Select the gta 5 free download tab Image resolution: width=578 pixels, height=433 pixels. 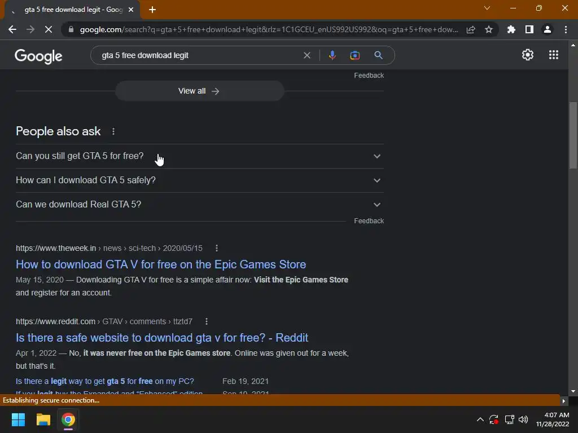pos(73,10)
